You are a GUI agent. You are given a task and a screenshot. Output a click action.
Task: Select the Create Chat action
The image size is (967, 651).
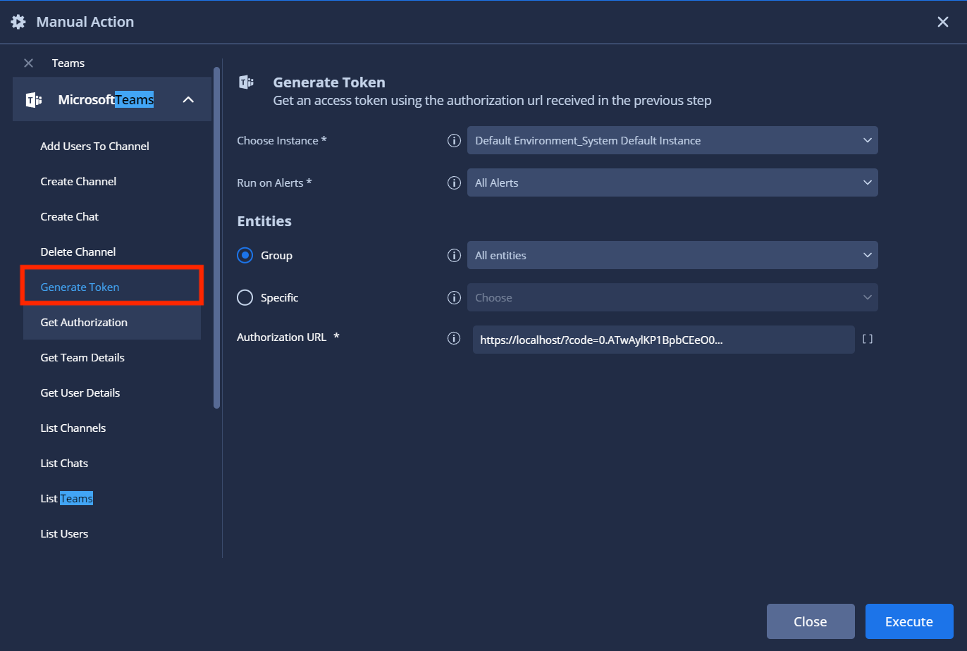pyautogui.click(x=69, y=216)
